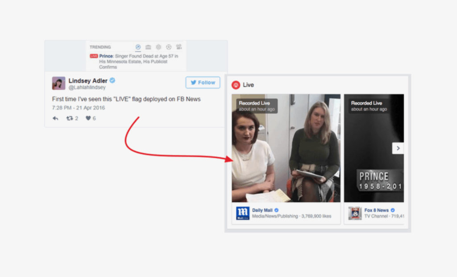The width and height of the screenshot is (457, 277).
Task: Click the red Live broadcast icon
Action: [x=236, y=85]
